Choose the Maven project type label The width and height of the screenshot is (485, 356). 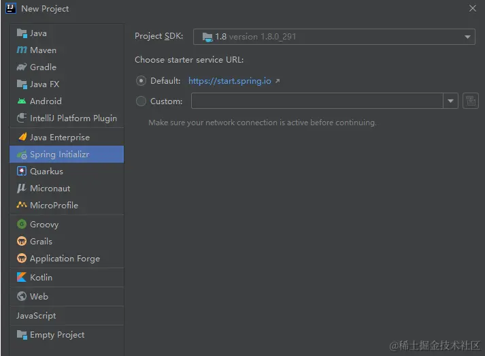click(43, 50)
